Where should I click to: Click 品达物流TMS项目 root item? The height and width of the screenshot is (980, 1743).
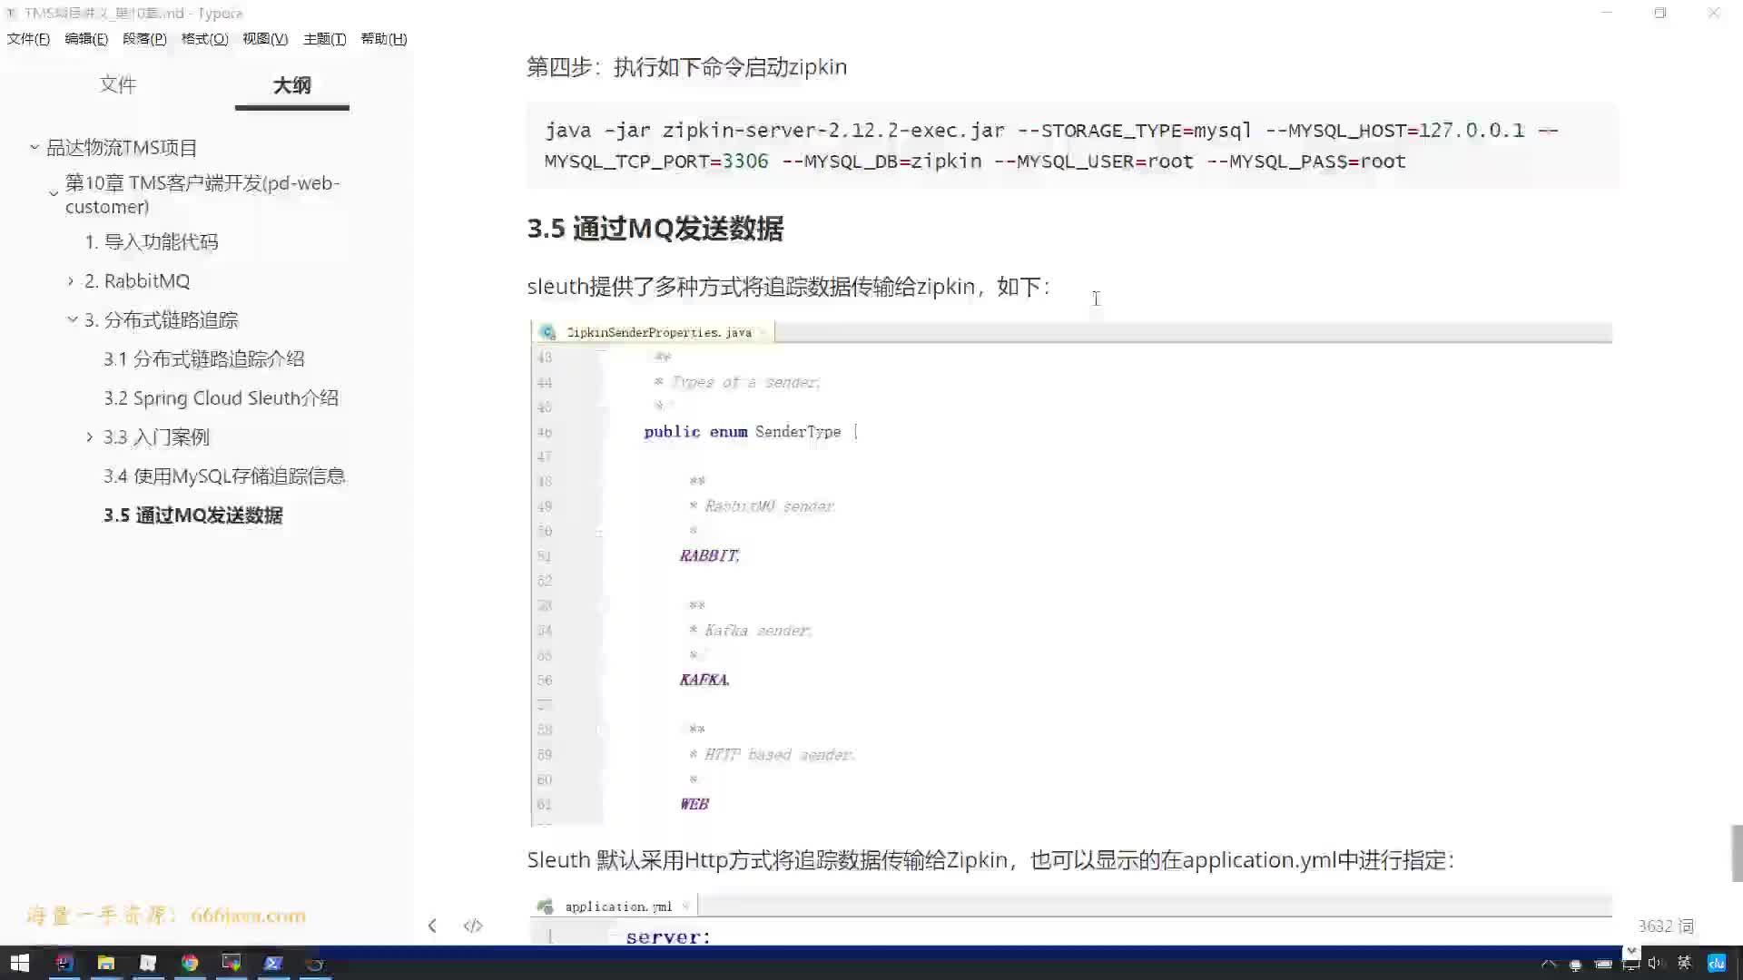[121, 146]
